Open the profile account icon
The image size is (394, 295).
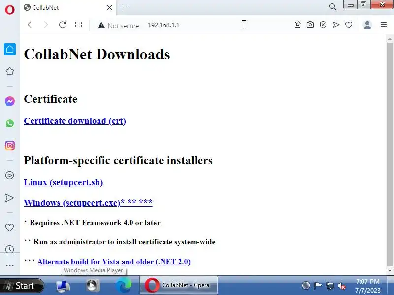pyautogui.click(x=367, y=25)
